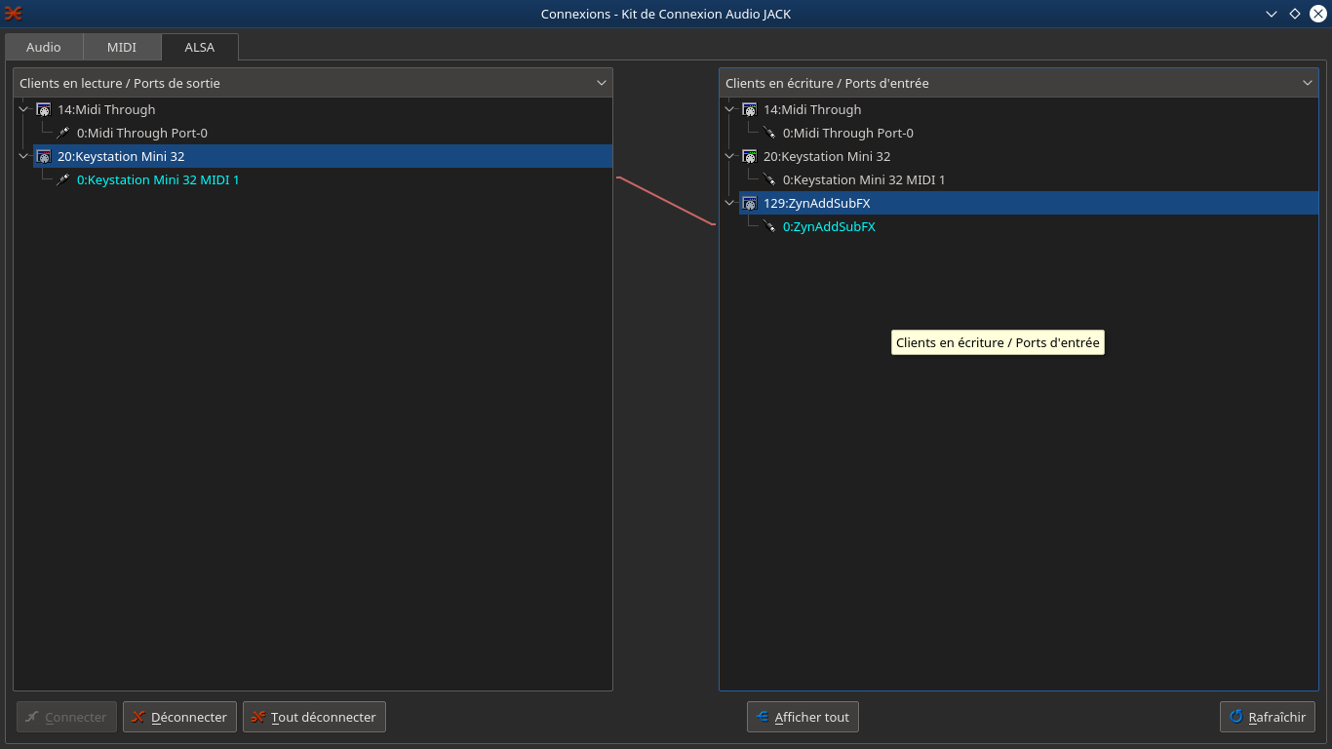Click the output port plug icon for Keystation Mini 32 MIDI 1
The height and width of the screenshot is (749, 1332).
pyautogui.click(x=63, y=180)
